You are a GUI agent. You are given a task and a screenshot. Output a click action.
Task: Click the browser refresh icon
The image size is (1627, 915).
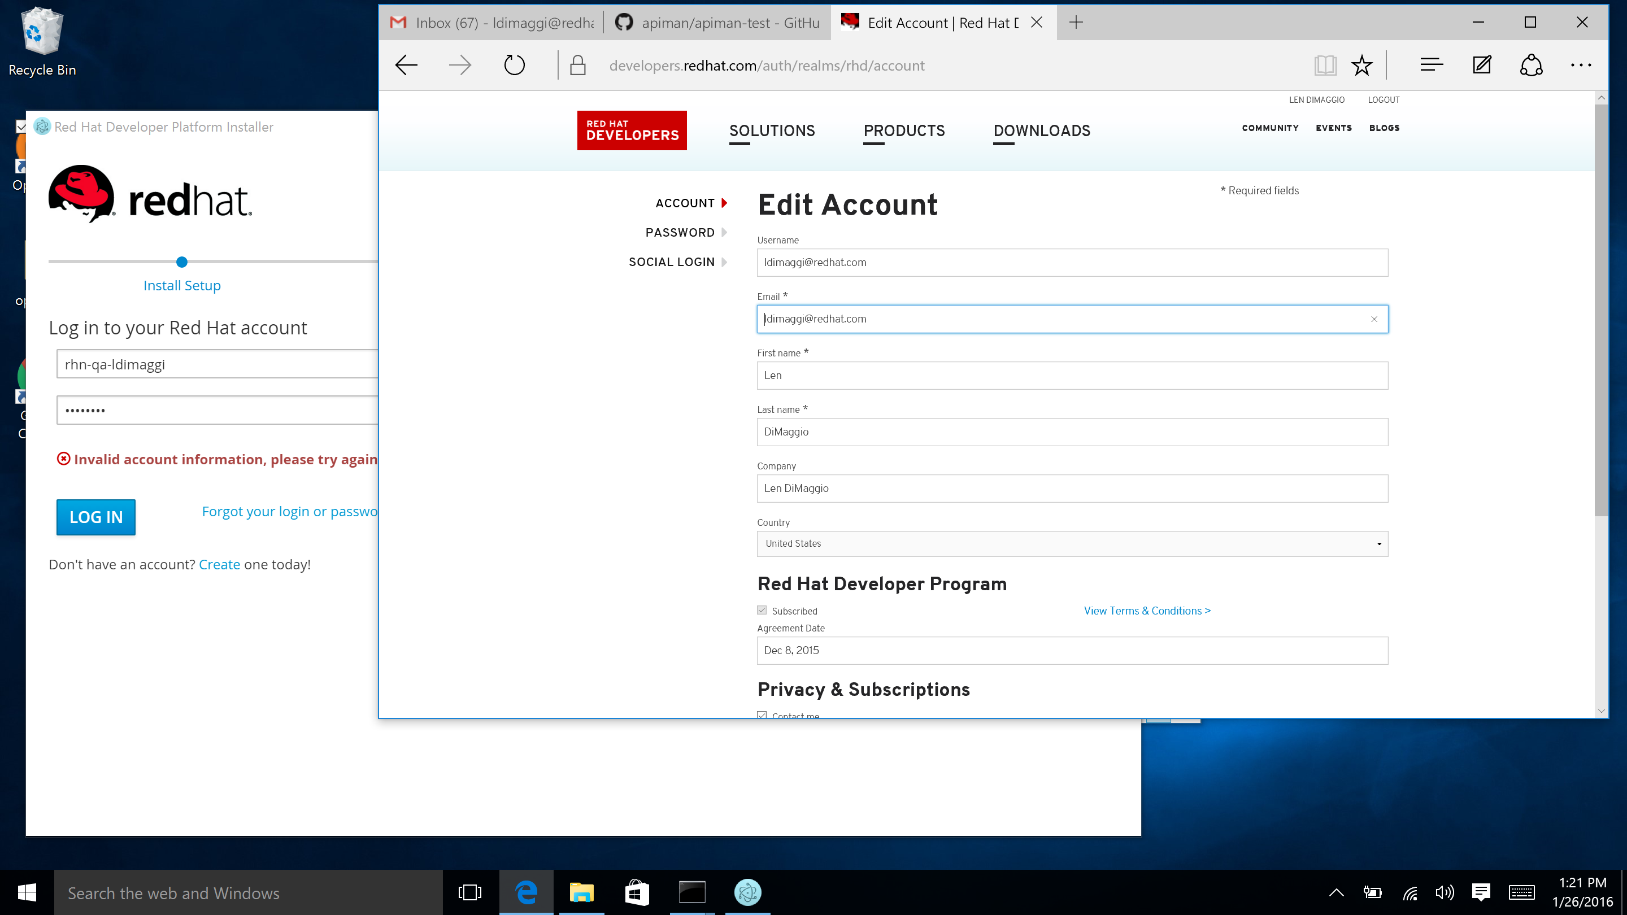click(x=514, y=65)
